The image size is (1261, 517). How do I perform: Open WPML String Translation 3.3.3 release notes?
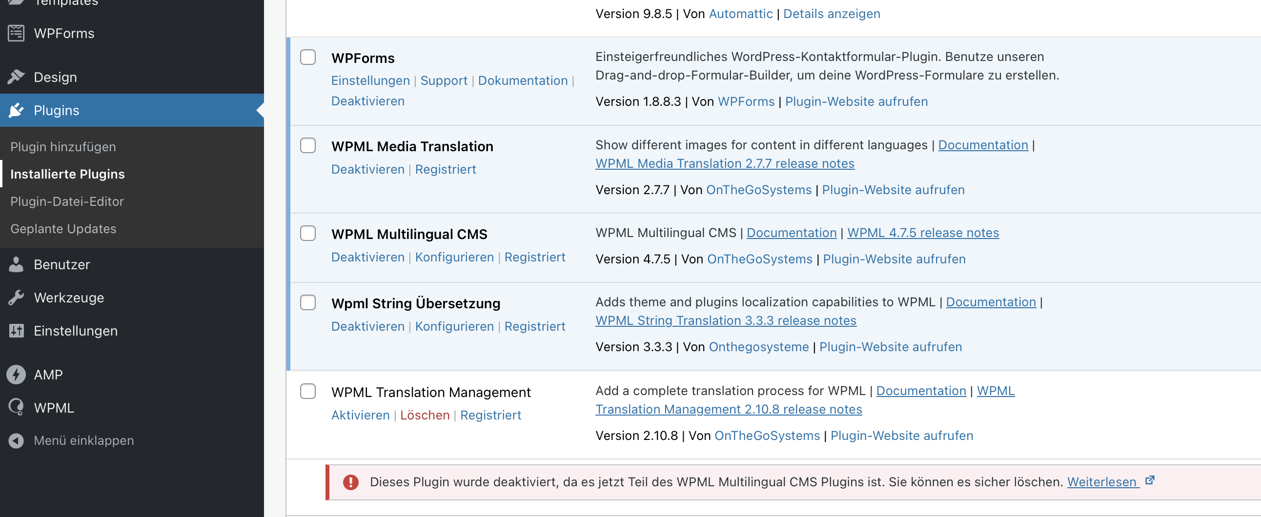point(726,320)
